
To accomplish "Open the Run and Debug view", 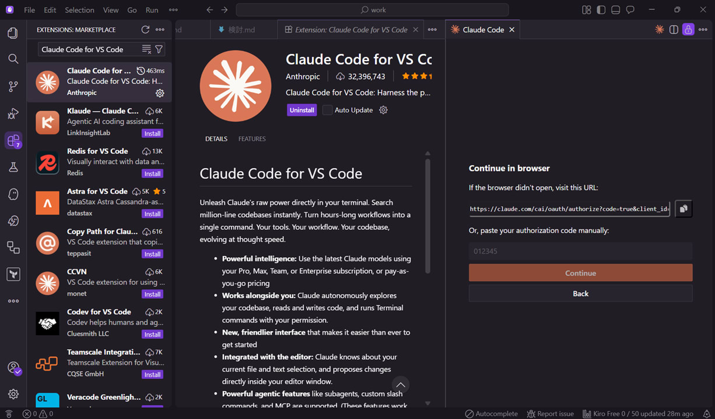I will (13, 113).
